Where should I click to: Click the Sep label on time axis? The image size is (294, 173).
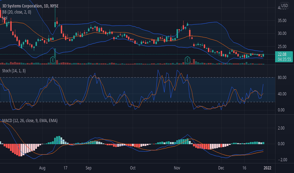pos(89,168)
